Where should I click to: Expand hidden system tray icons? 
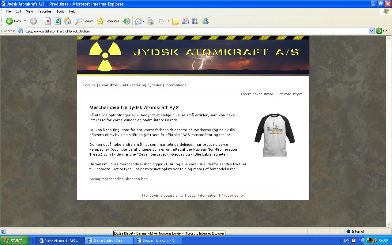(364, 241)
